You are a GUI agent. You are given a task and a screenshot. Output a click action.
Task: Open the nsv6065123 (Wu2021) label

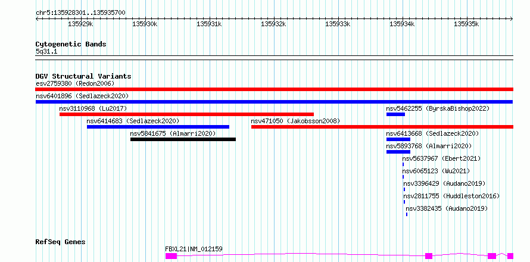(x=436, y=171)
